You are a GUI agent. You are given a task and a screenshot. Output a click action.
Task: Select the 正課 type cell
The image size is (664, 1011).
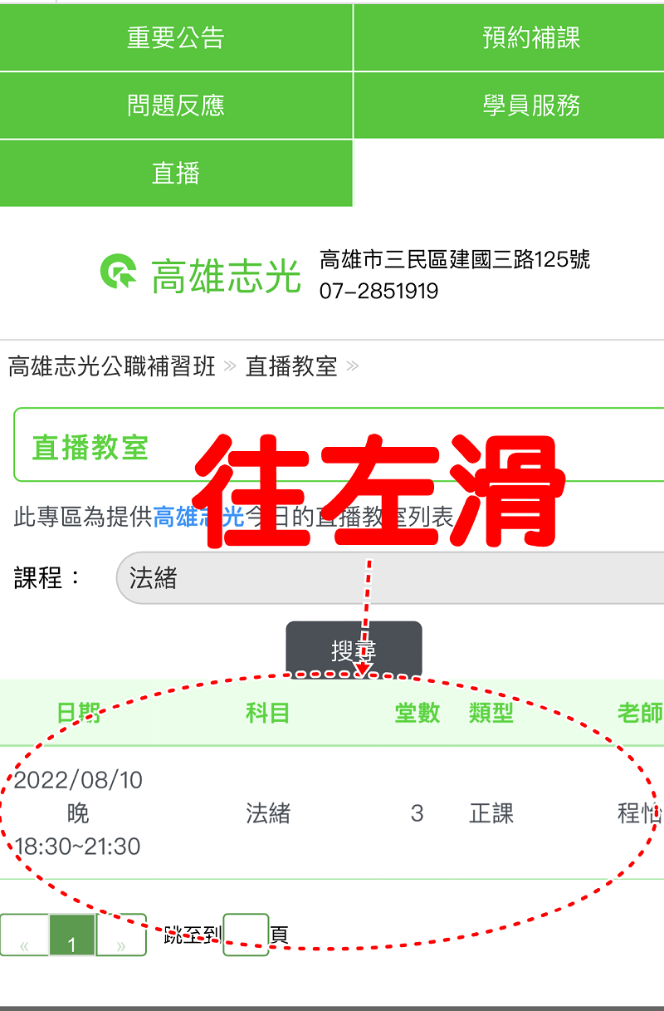[x=491, y=813]
